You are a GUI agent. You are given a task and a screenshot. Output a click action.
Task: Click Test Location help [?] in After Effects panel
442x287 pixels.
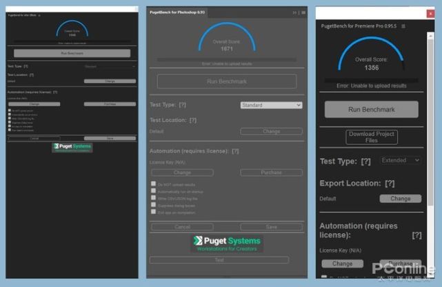32,75
